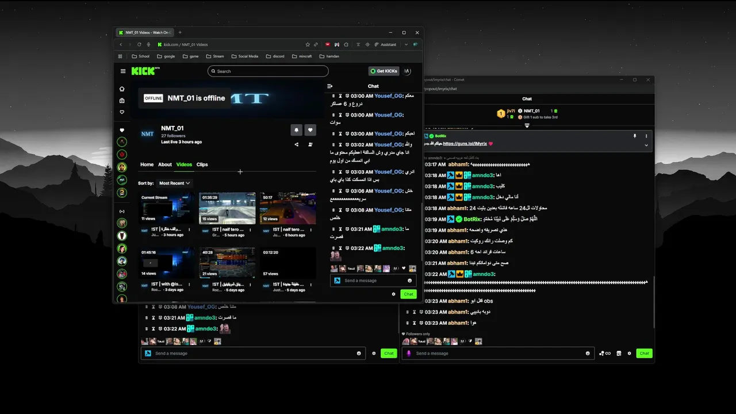Click the shop icon in popout chat footer

pyautogui.click(x=619, y=353)
